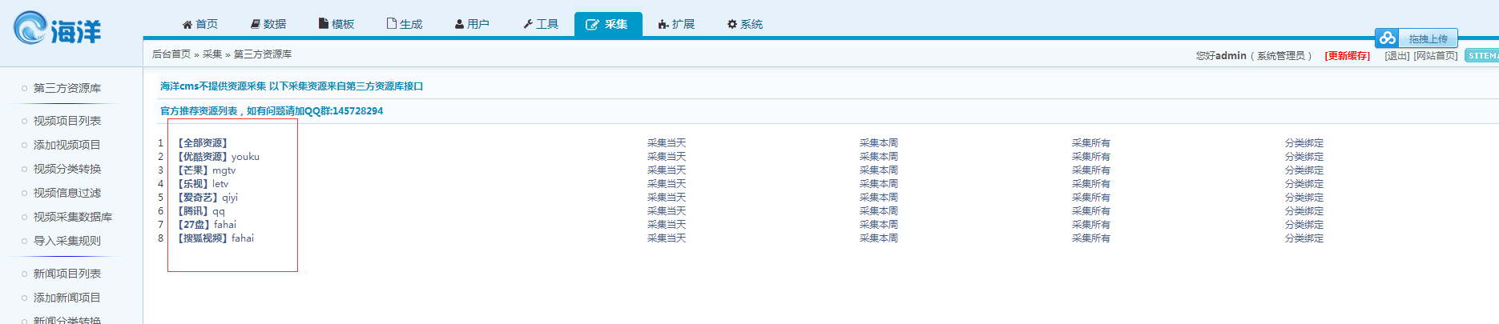Click 采集当天 for 优酷资源 row
Viewport: 1499px width, 324px height.
coord(667,157)
